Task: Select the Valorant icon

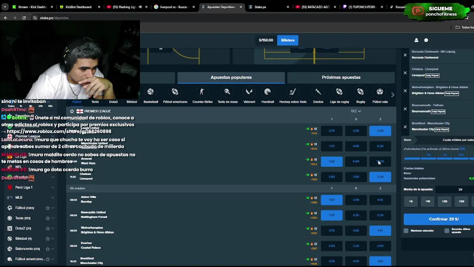Action: 249,92
